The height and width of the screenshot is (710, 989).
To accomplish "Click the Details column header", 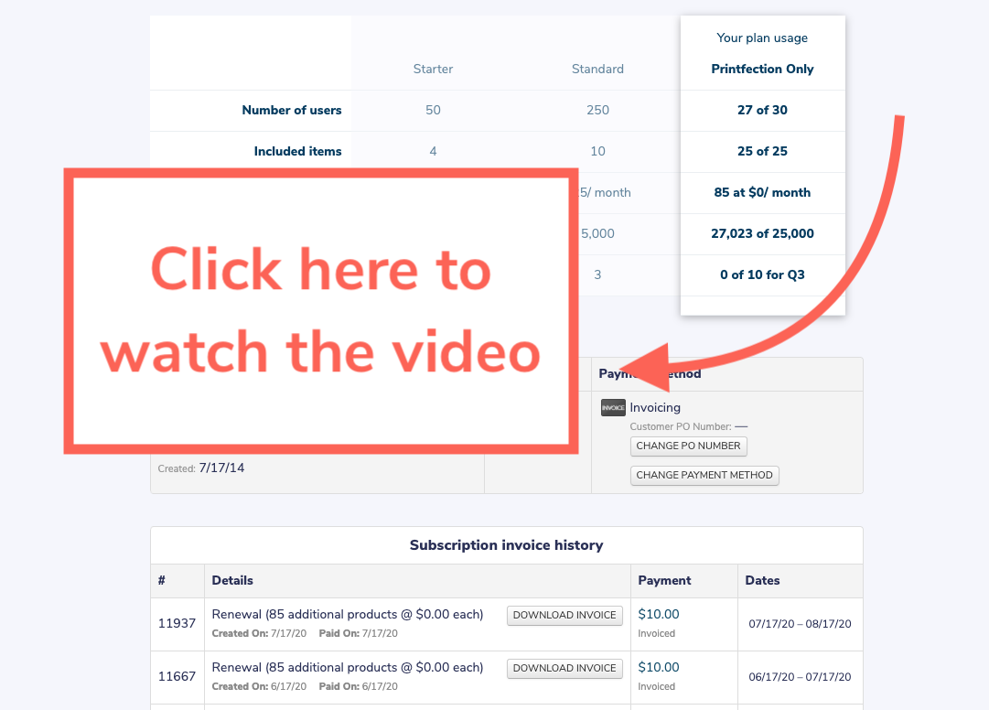I will click(x=232, y=580).
